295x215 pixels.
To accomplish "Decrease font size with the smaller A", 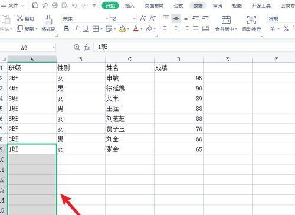I will point(152,19).
